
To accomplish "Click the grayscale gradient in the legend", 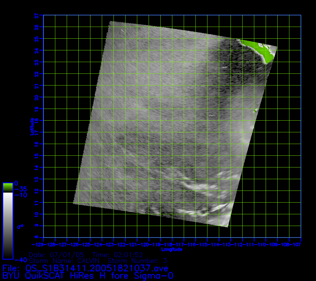I will 8,225.
